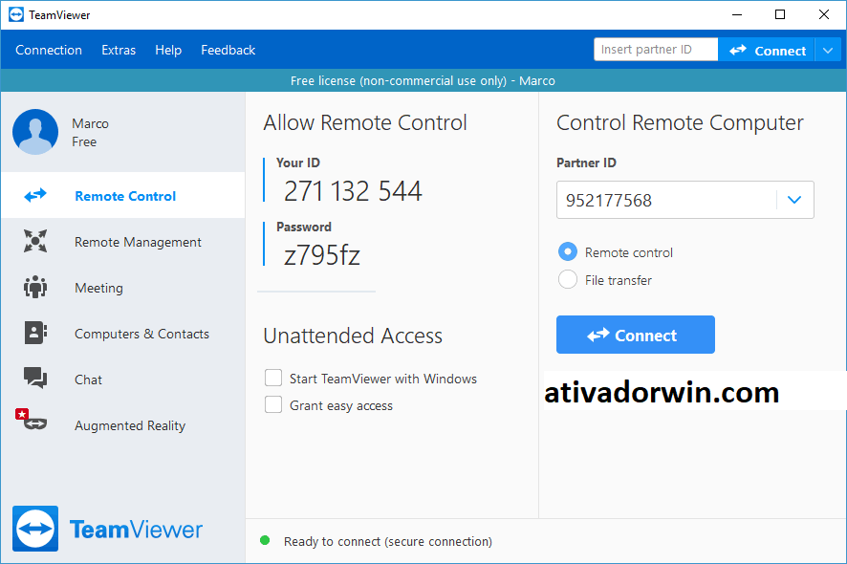Switch to the Meeting section

pyautogui.click(x=98, y=288)
